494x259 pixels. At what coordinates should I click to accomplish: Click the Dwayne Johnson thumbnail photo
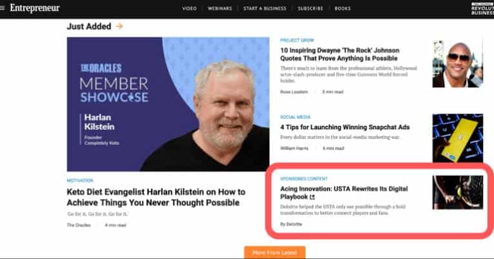tap(457, 64)
